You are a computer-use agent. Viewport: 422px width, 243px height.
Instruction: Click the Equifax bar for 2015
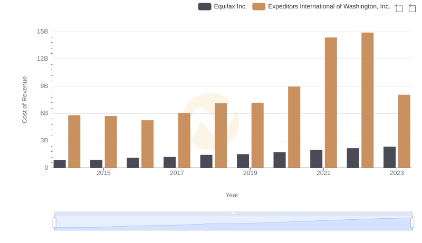pos(96,164)
